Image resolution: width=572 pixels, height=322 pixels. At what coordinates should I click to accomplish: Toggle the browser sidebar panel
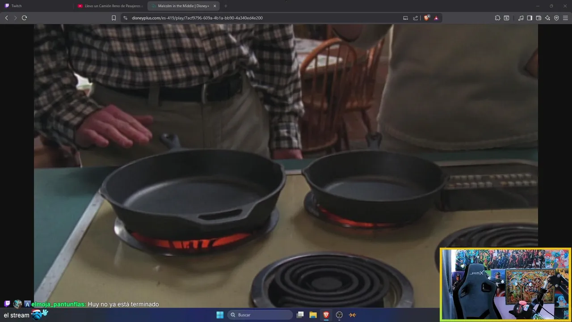coord(530,18)
